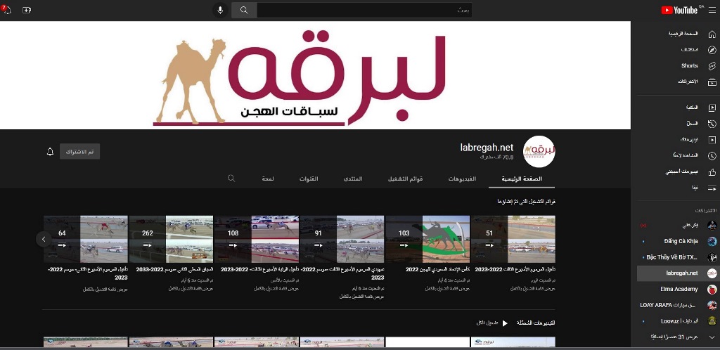Open the playlist thumbnail with 51 videos
Image resolution: width=720 pixels, height=350 pixels.
pos(513,239)
